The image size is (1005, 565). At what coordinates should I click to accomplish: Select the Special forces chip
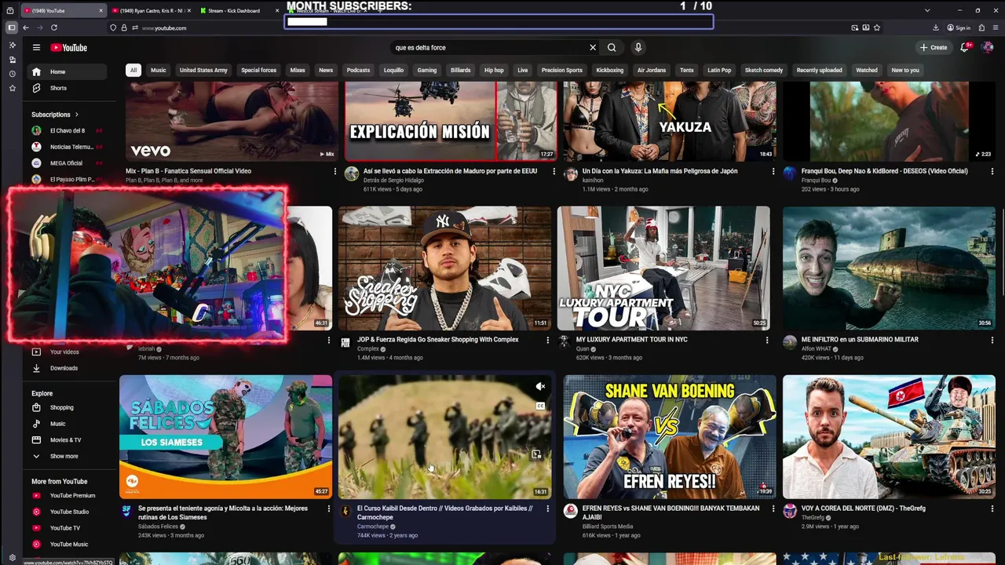pyautogui.click(x=258, y=70)
